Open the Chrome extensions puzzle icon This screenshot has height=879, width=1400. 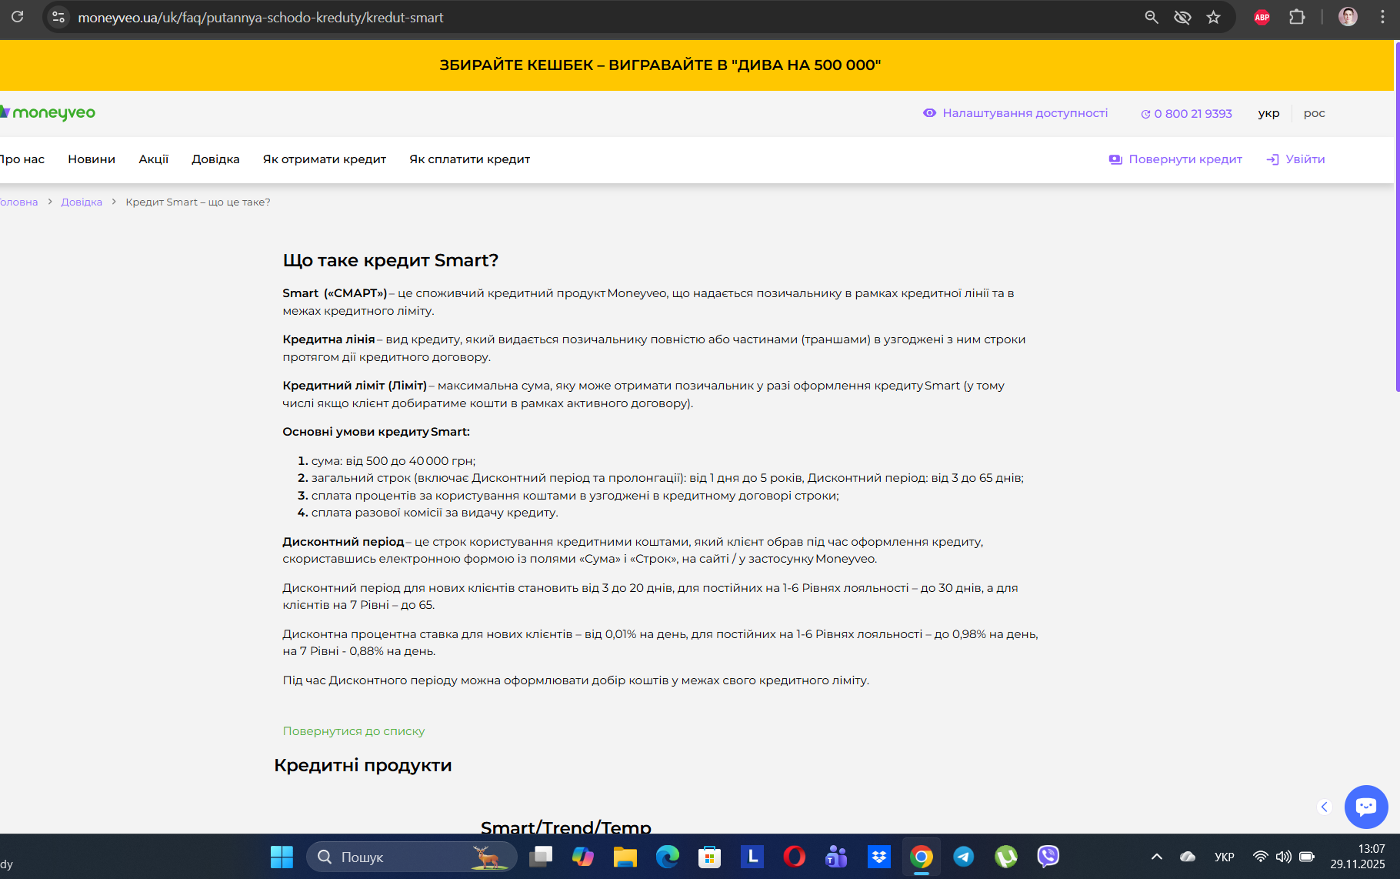[x=1297, y=17]
